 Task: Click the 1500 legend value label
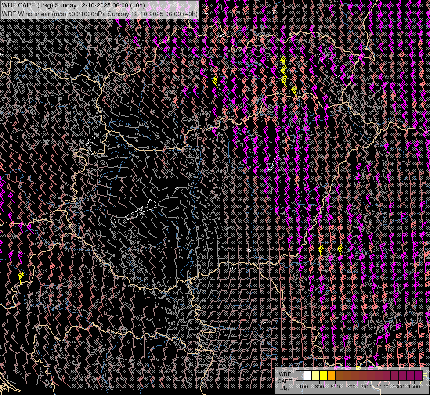point(414,387)
